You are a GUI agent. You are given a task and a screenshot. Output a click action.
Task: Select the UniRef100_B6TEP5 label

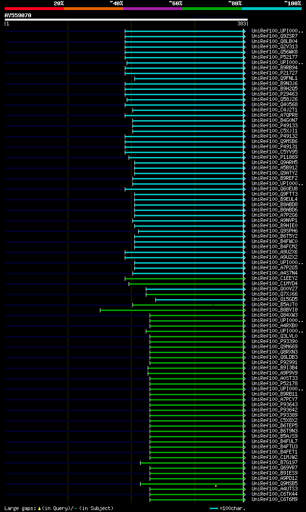click(x=274, y=426)
